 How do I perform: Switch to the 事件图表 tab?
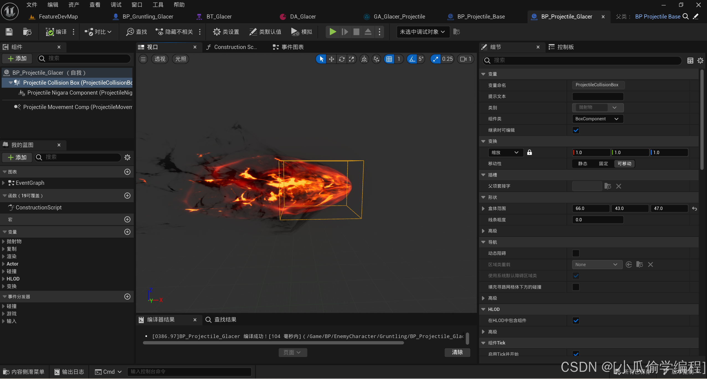(289, 47)
